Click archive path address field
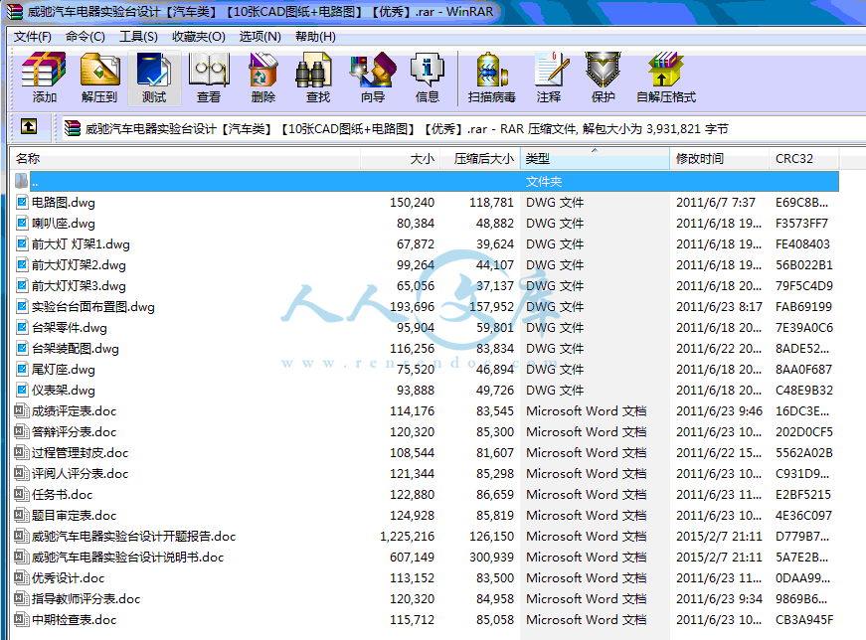Screen dimensions: 866x640 click(462, 128)
